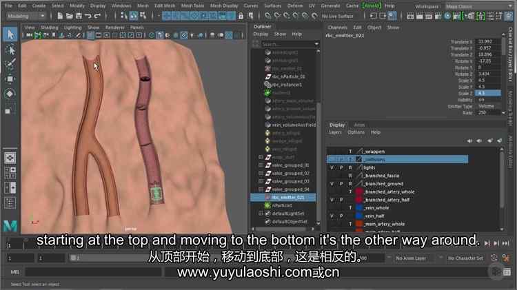Viewport: 517px width, 290px height.
Task: Expand the valve_grouped_01 group in Outliner
Action: tap(261, 165)
